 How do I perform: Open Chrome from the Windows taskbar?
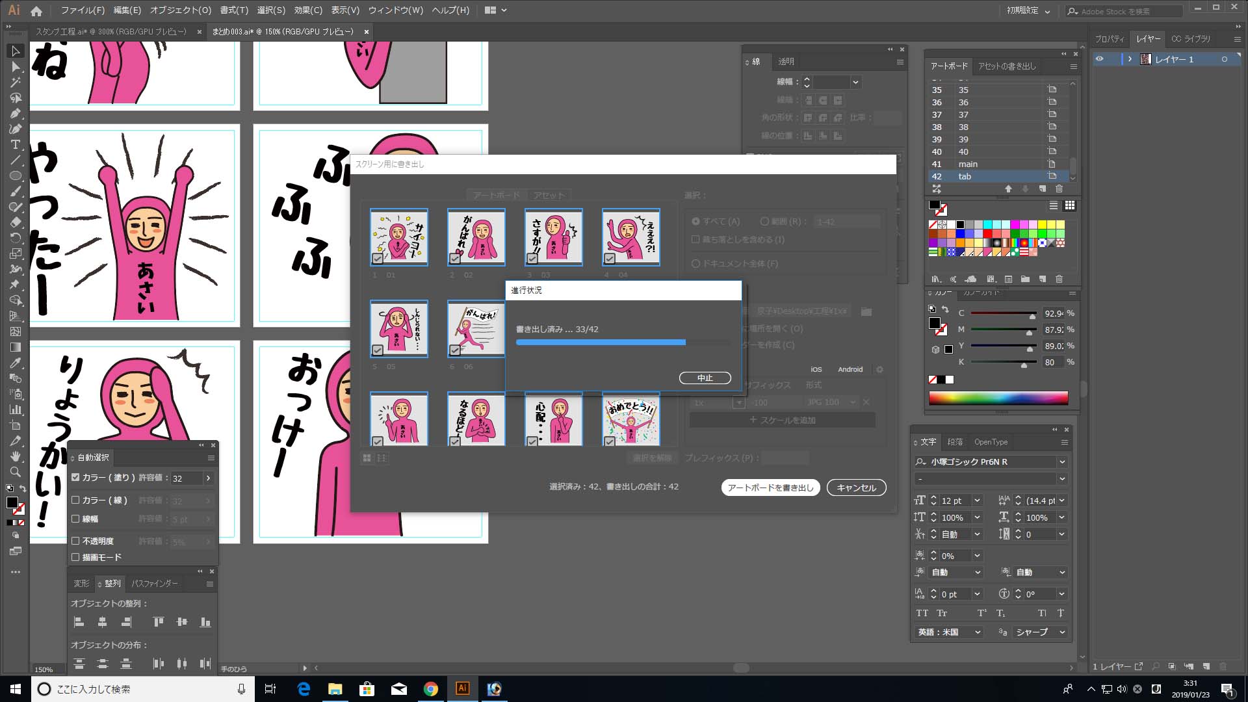tap(430, 688)
